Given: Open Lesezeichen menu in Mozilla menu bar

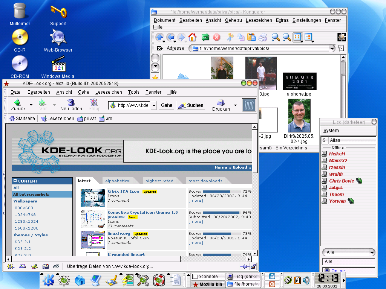Looking at the screenshot, I should pos(109,92).
